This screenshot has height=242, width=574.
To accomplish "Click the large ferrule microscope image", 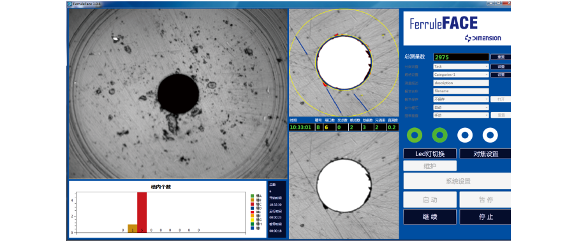I will tap(178, 94).
